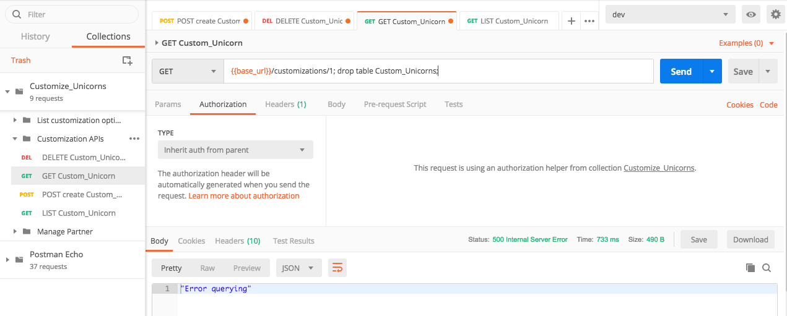Open the dev environment dropdown
Viewport: 787px width, 316px height.
(x=670, y=14)
